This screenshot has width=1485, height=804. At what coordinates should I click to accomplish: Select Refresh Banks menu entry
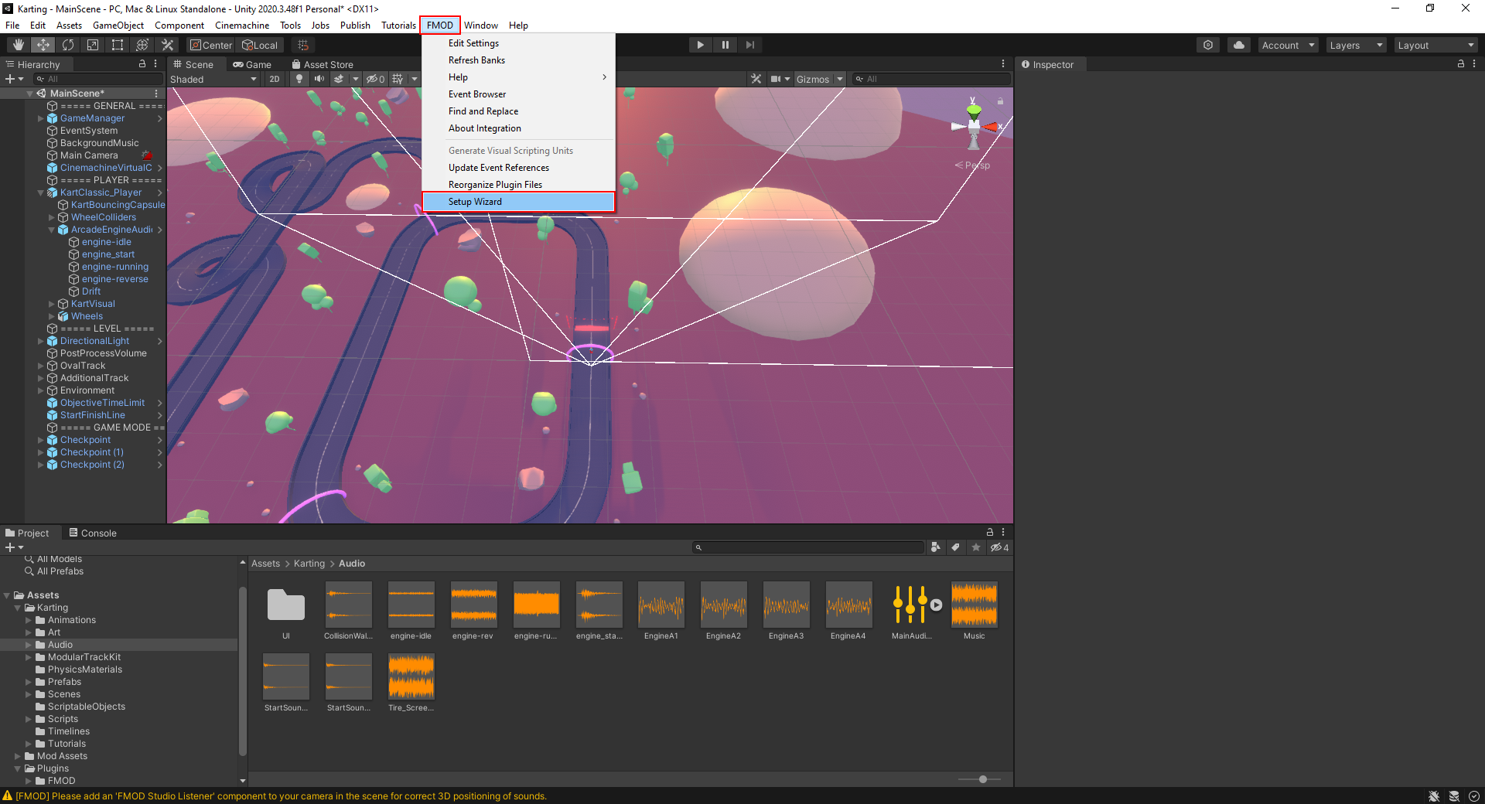[x=518, y=60]
